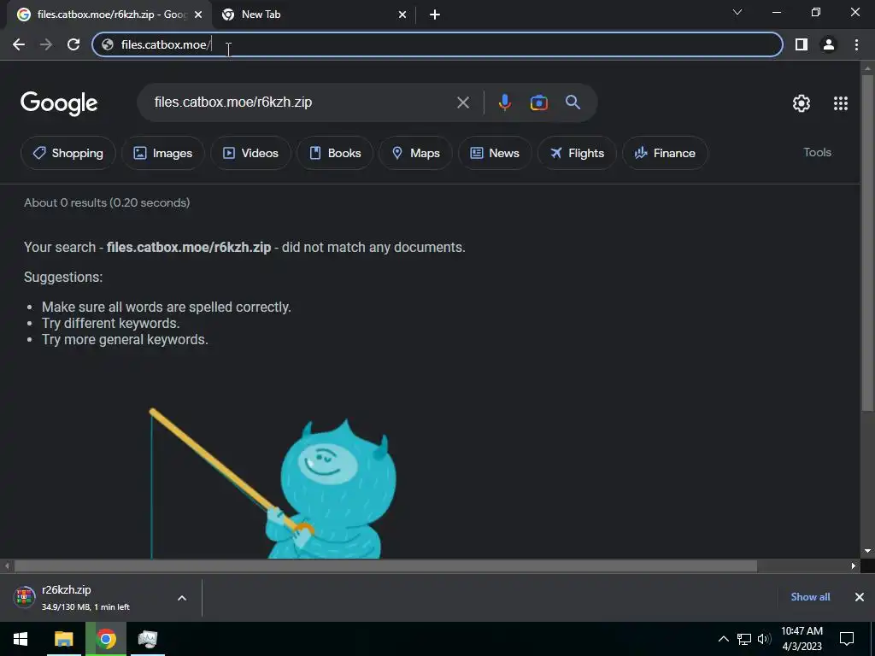Image resolution: width=875 pixels, height=656 pixels.
Task: Click the vertical page scrollbar thumb
Action: tap(867, 243)
